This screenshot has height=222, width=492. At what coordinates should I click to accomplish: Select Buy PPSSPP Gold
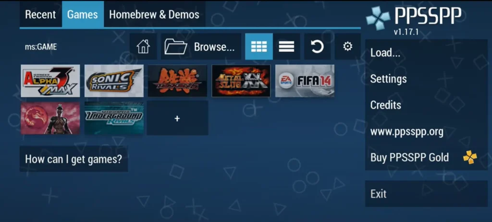[x=427, y=157]
